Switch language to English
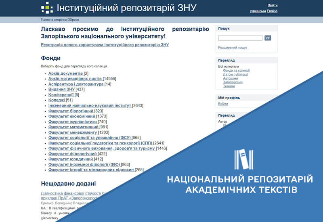The height and width of the screenshot is (222, 323). (x=272, y=11)
